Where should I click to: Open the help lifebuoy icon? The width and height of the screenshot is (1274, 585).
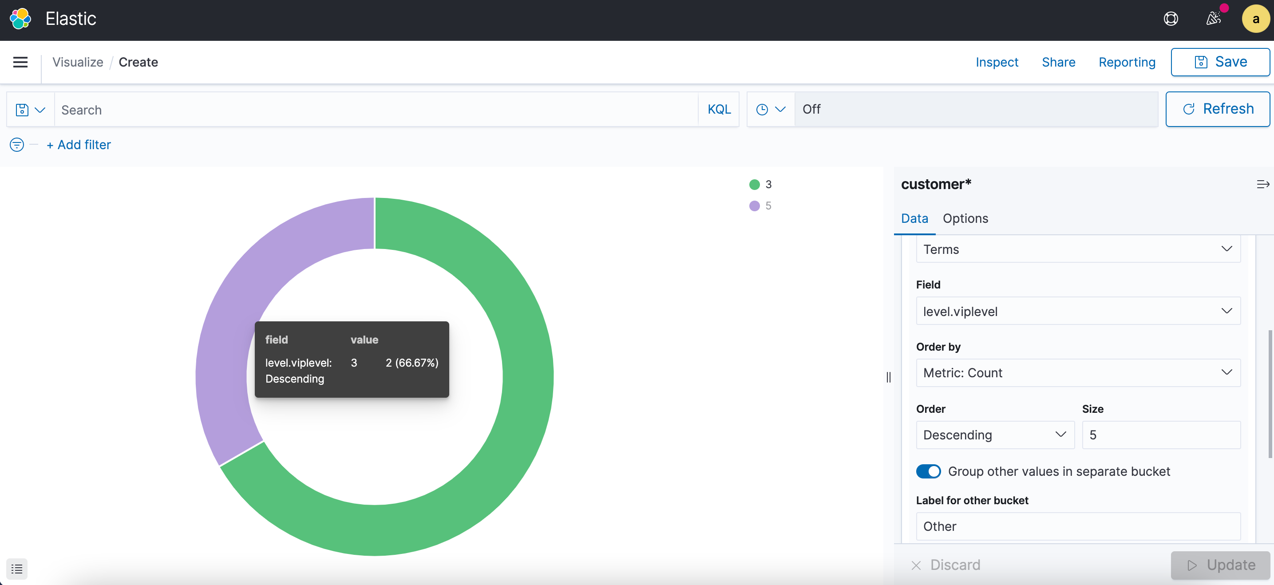coord(1171,19)
